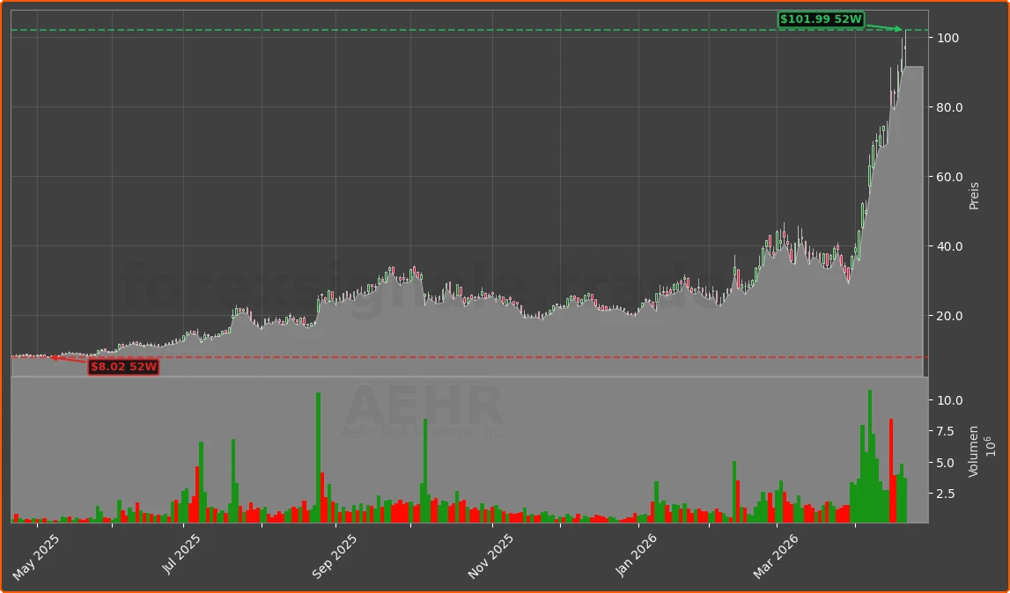The image size is (1010, 593).
Task: Click the May 2025 date label
Action: pos(36,558)
